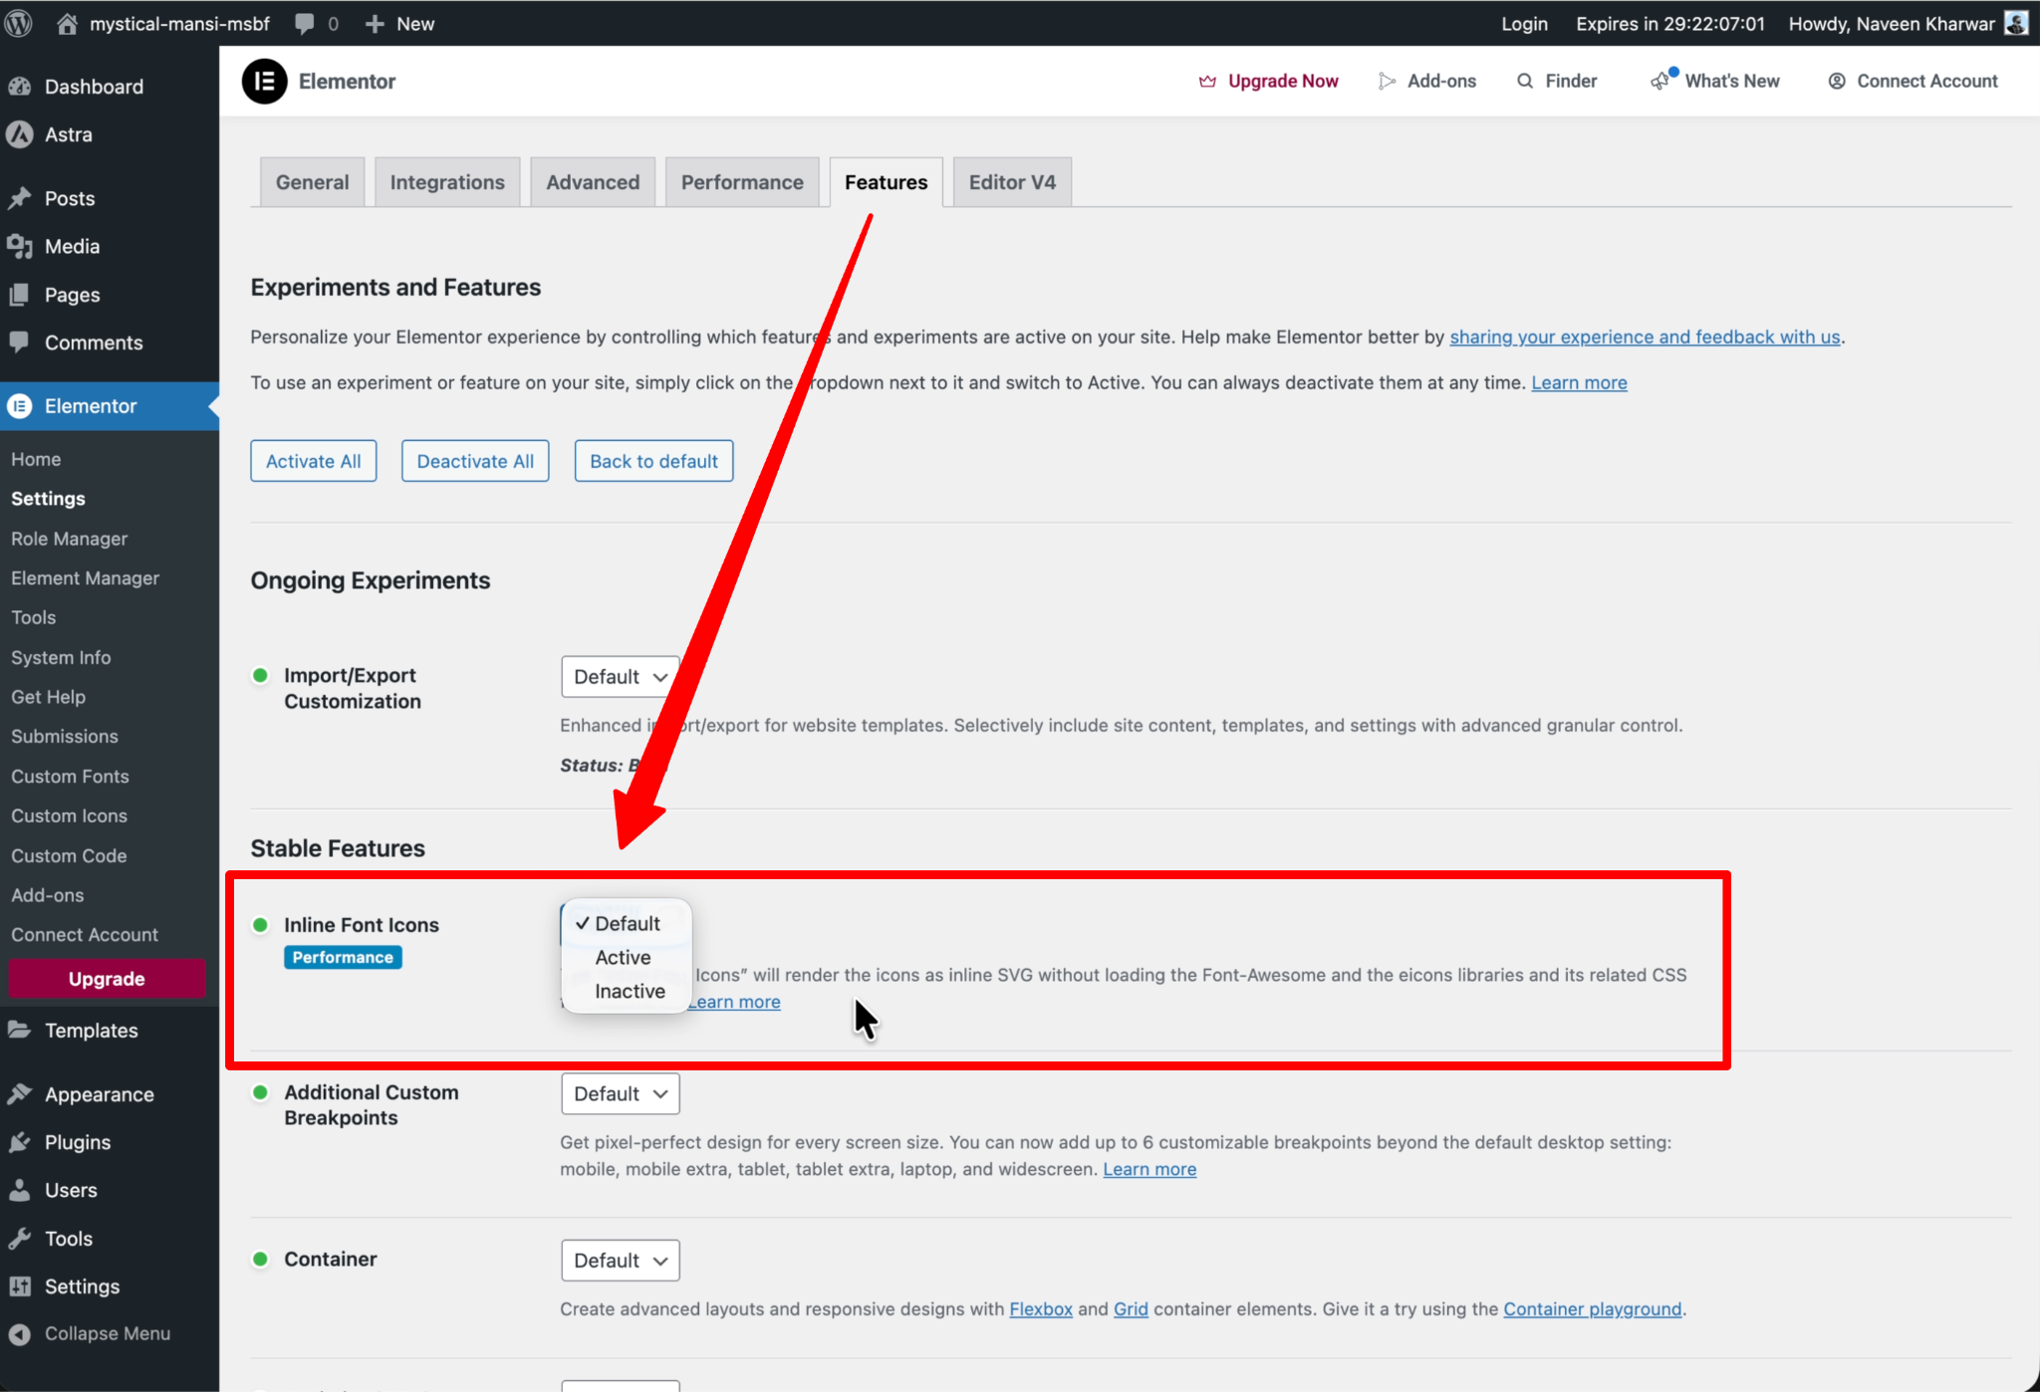Viewport: 2040px width, 1392px height.
Task: Switch to the Performance tab
Action: point(741,182)
